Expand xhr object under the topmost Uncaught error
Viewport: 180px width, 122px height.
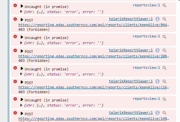(x=21, y=11)
